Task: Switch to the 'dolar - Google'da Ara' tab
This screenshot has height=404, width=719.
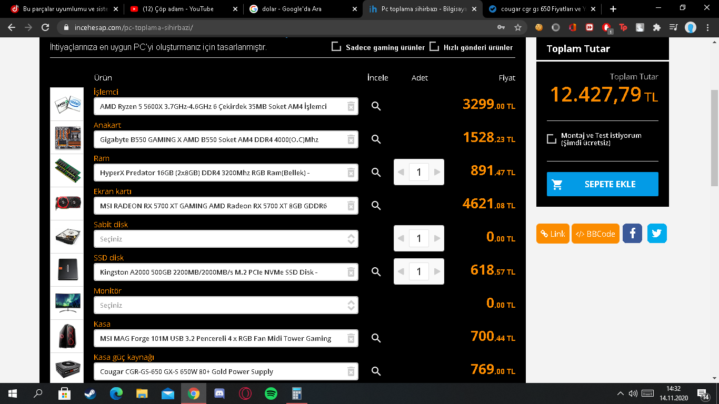Action: (x=303, y=9)
